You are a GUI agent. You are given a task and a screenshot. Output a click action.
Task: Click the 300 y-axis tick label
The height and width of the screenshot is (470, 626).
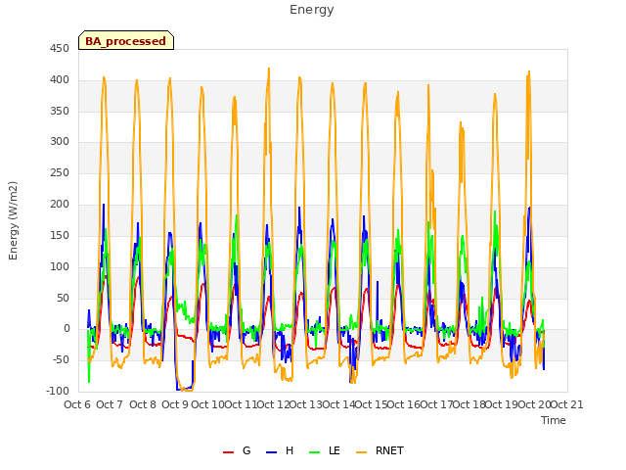click(x=60, y=141)
